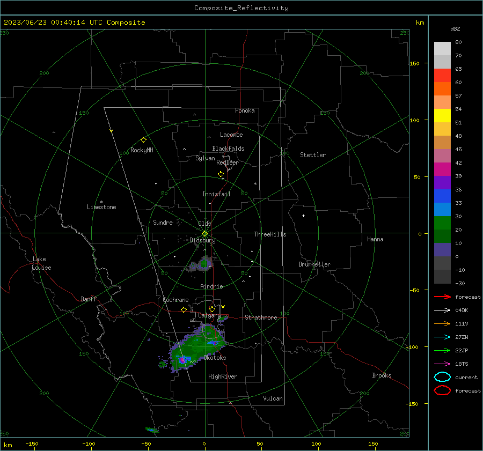Click the dBZ legend heading
Screen dimensions: 483x451
coord(455,28)
